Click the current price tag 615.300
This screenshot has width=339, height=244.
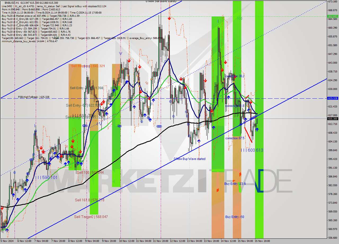tap(333, 119)
